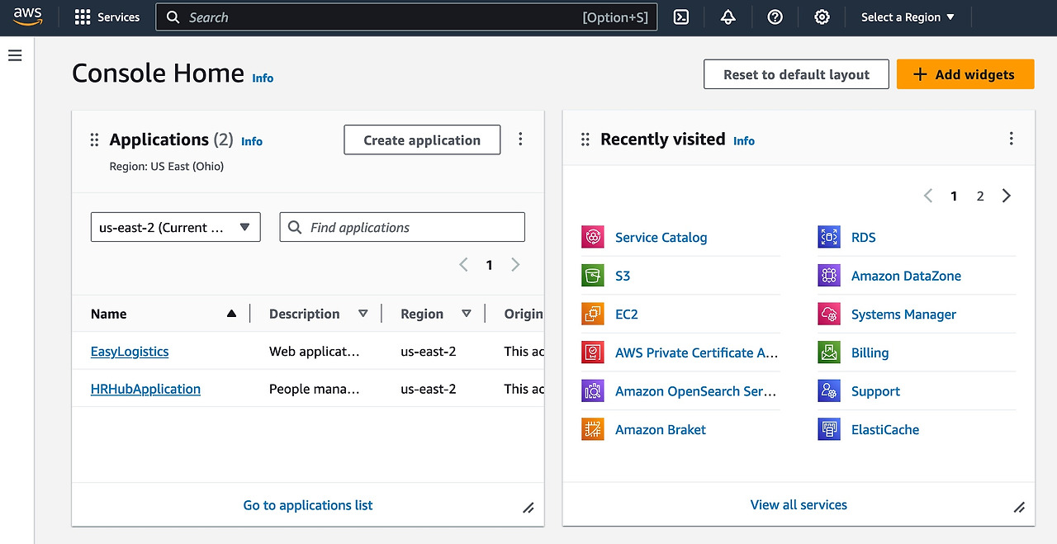Screen dimensions: 1057x544
Task: Open Info next to Applications heading
Action: 252,141
